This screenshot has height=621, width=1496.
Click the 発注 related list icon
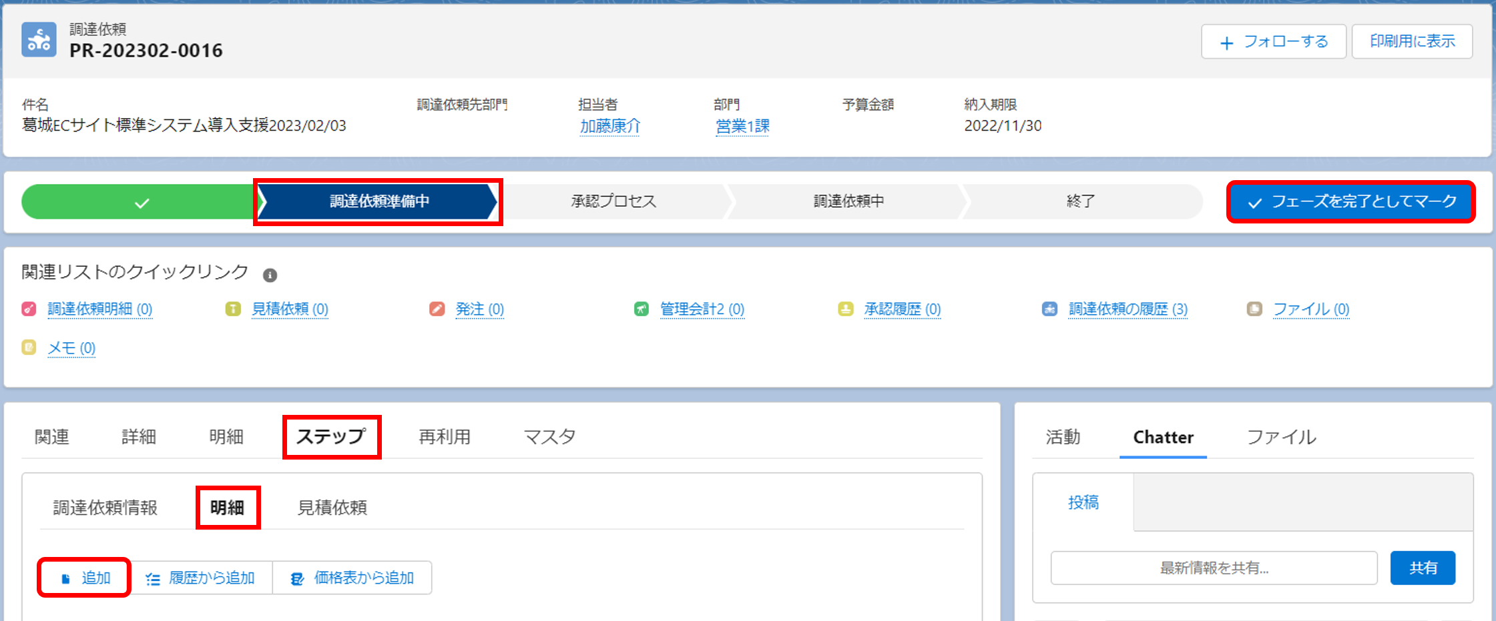coord(437,309)
